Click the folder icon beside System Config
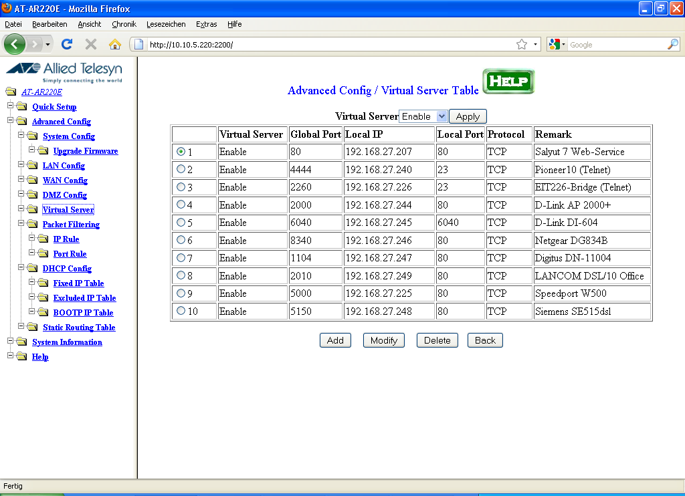 [x=32, y=136]
